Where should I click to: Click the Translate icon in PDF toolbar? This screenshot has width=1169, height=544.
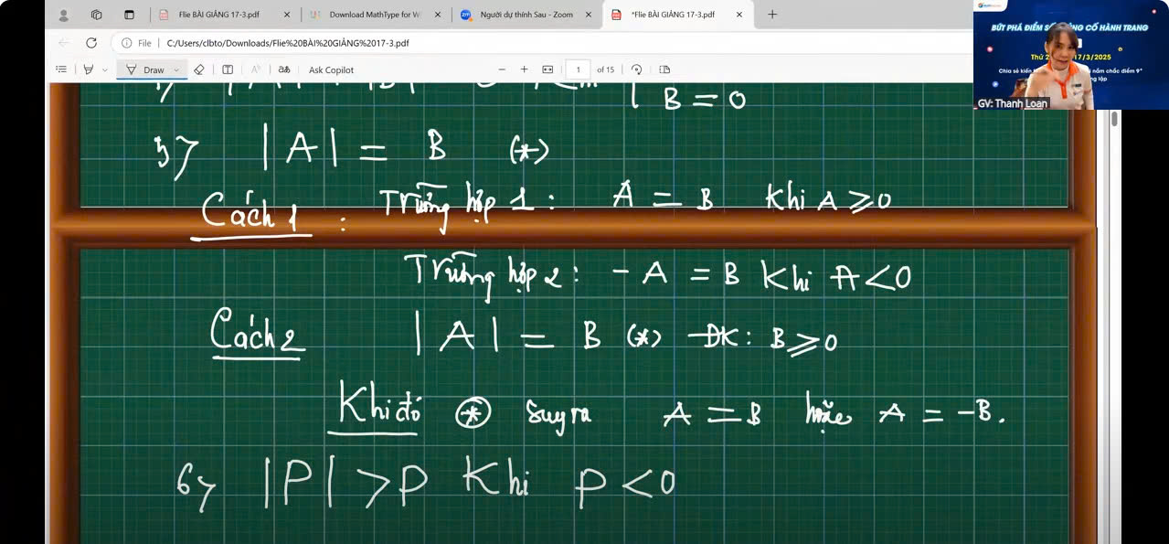(x=284, y=69)
